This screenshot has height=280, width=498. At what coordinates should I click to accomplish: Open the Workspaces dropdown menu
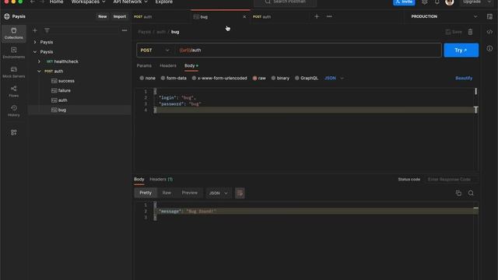[88, 2]
